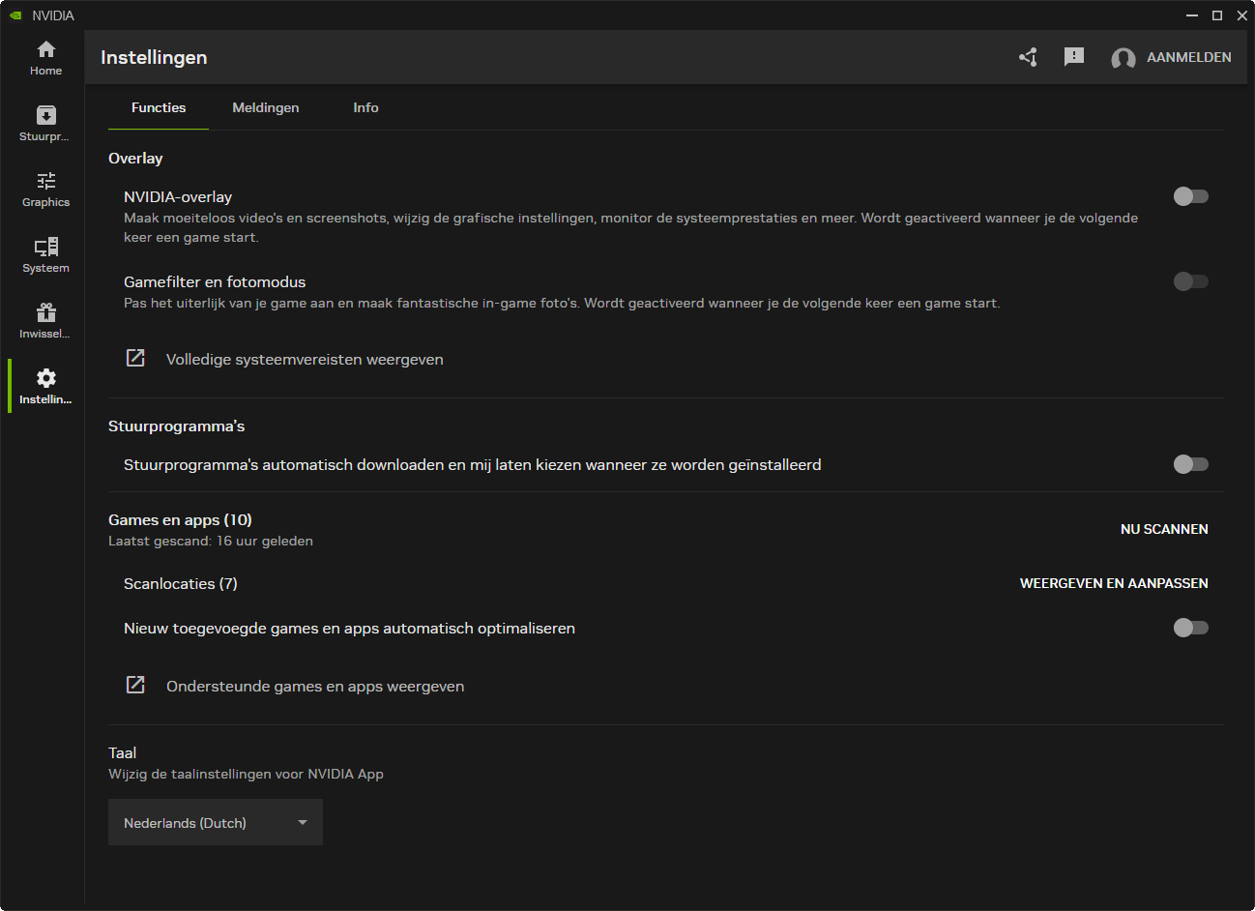Select the Instellingen gear icon
The image size is (1255, 911).
coord(45,386)
